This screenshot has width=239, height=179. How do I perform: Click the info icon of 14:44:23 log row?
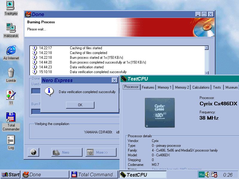(35, 67)
